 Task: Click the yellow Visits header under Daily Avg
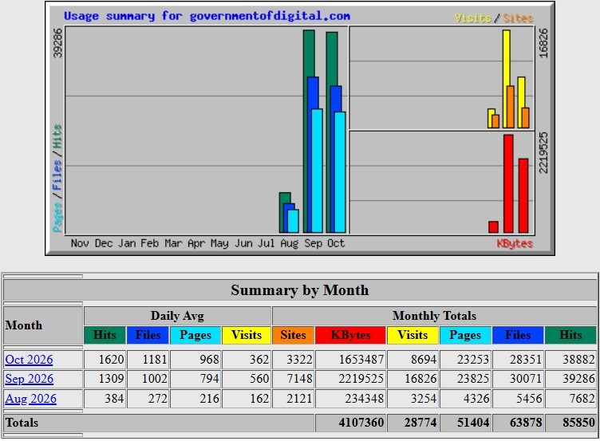coord(247,335)
